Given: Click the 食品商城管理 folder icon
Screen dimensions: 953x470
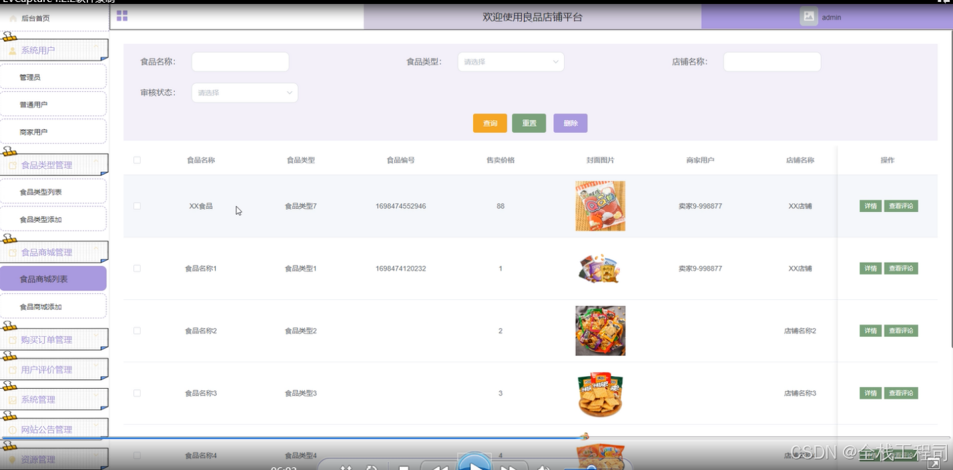Looking at the screenshot, I should (x=13, y=253).
